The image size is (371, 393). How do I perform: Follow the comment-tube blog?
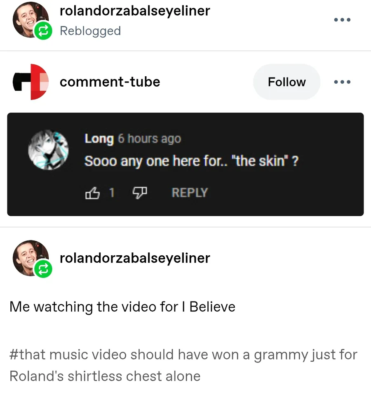tap(286, 82)
